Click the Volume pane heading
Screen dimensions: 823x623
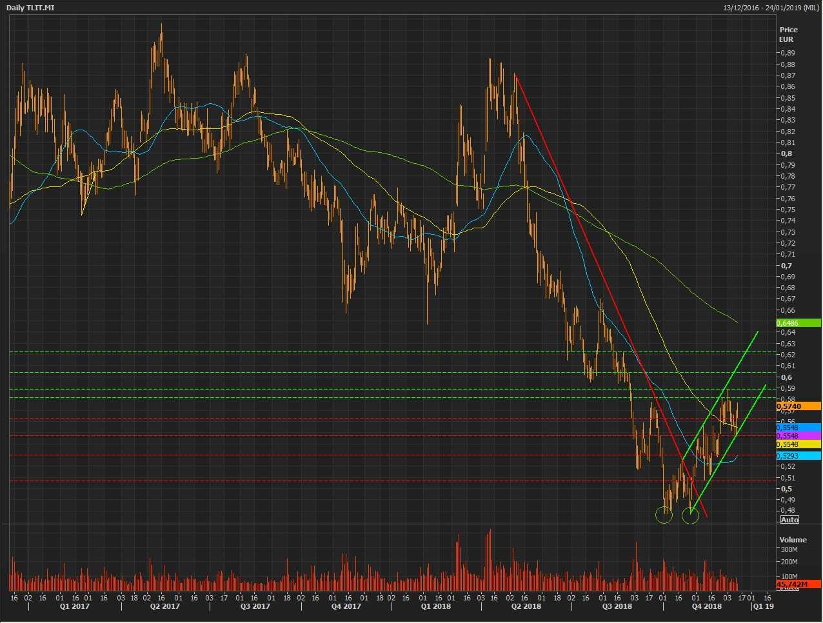coord(793,540)
